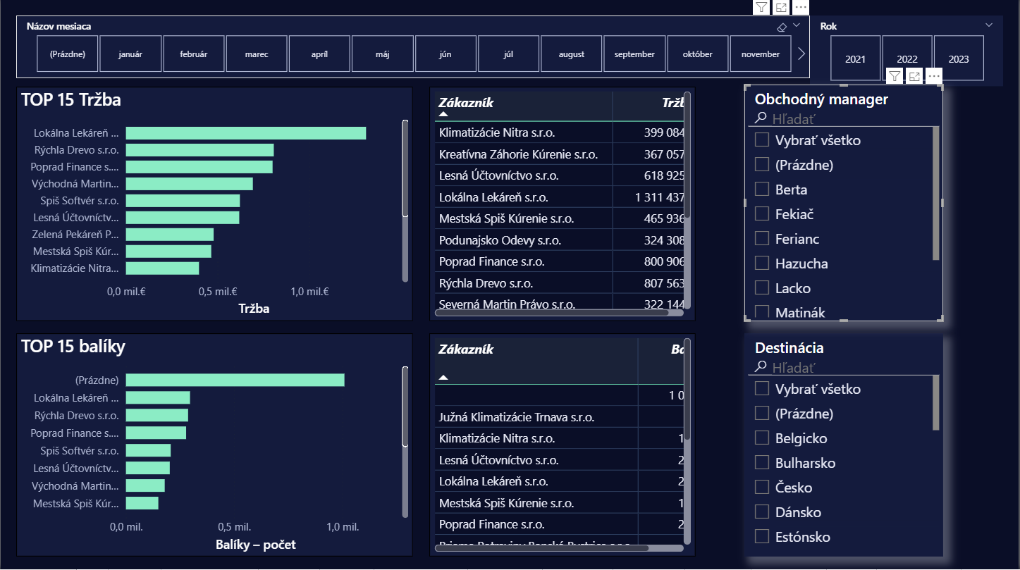Tick the Lacko manager checkbox

point(761,287)
